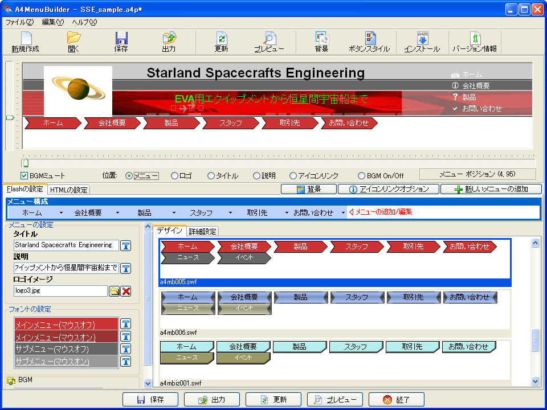Screen dimensions: 547x410
Task: Open the バージョン情報 toolbar icon
Action: [x=474, y=38]
